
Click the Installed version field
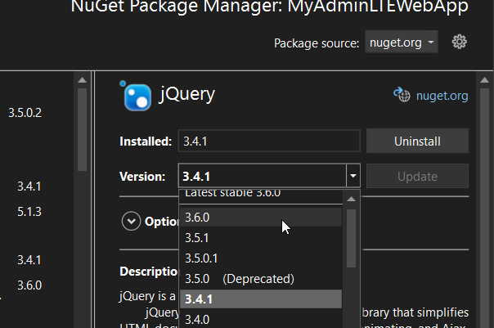(x=269, y=141)
